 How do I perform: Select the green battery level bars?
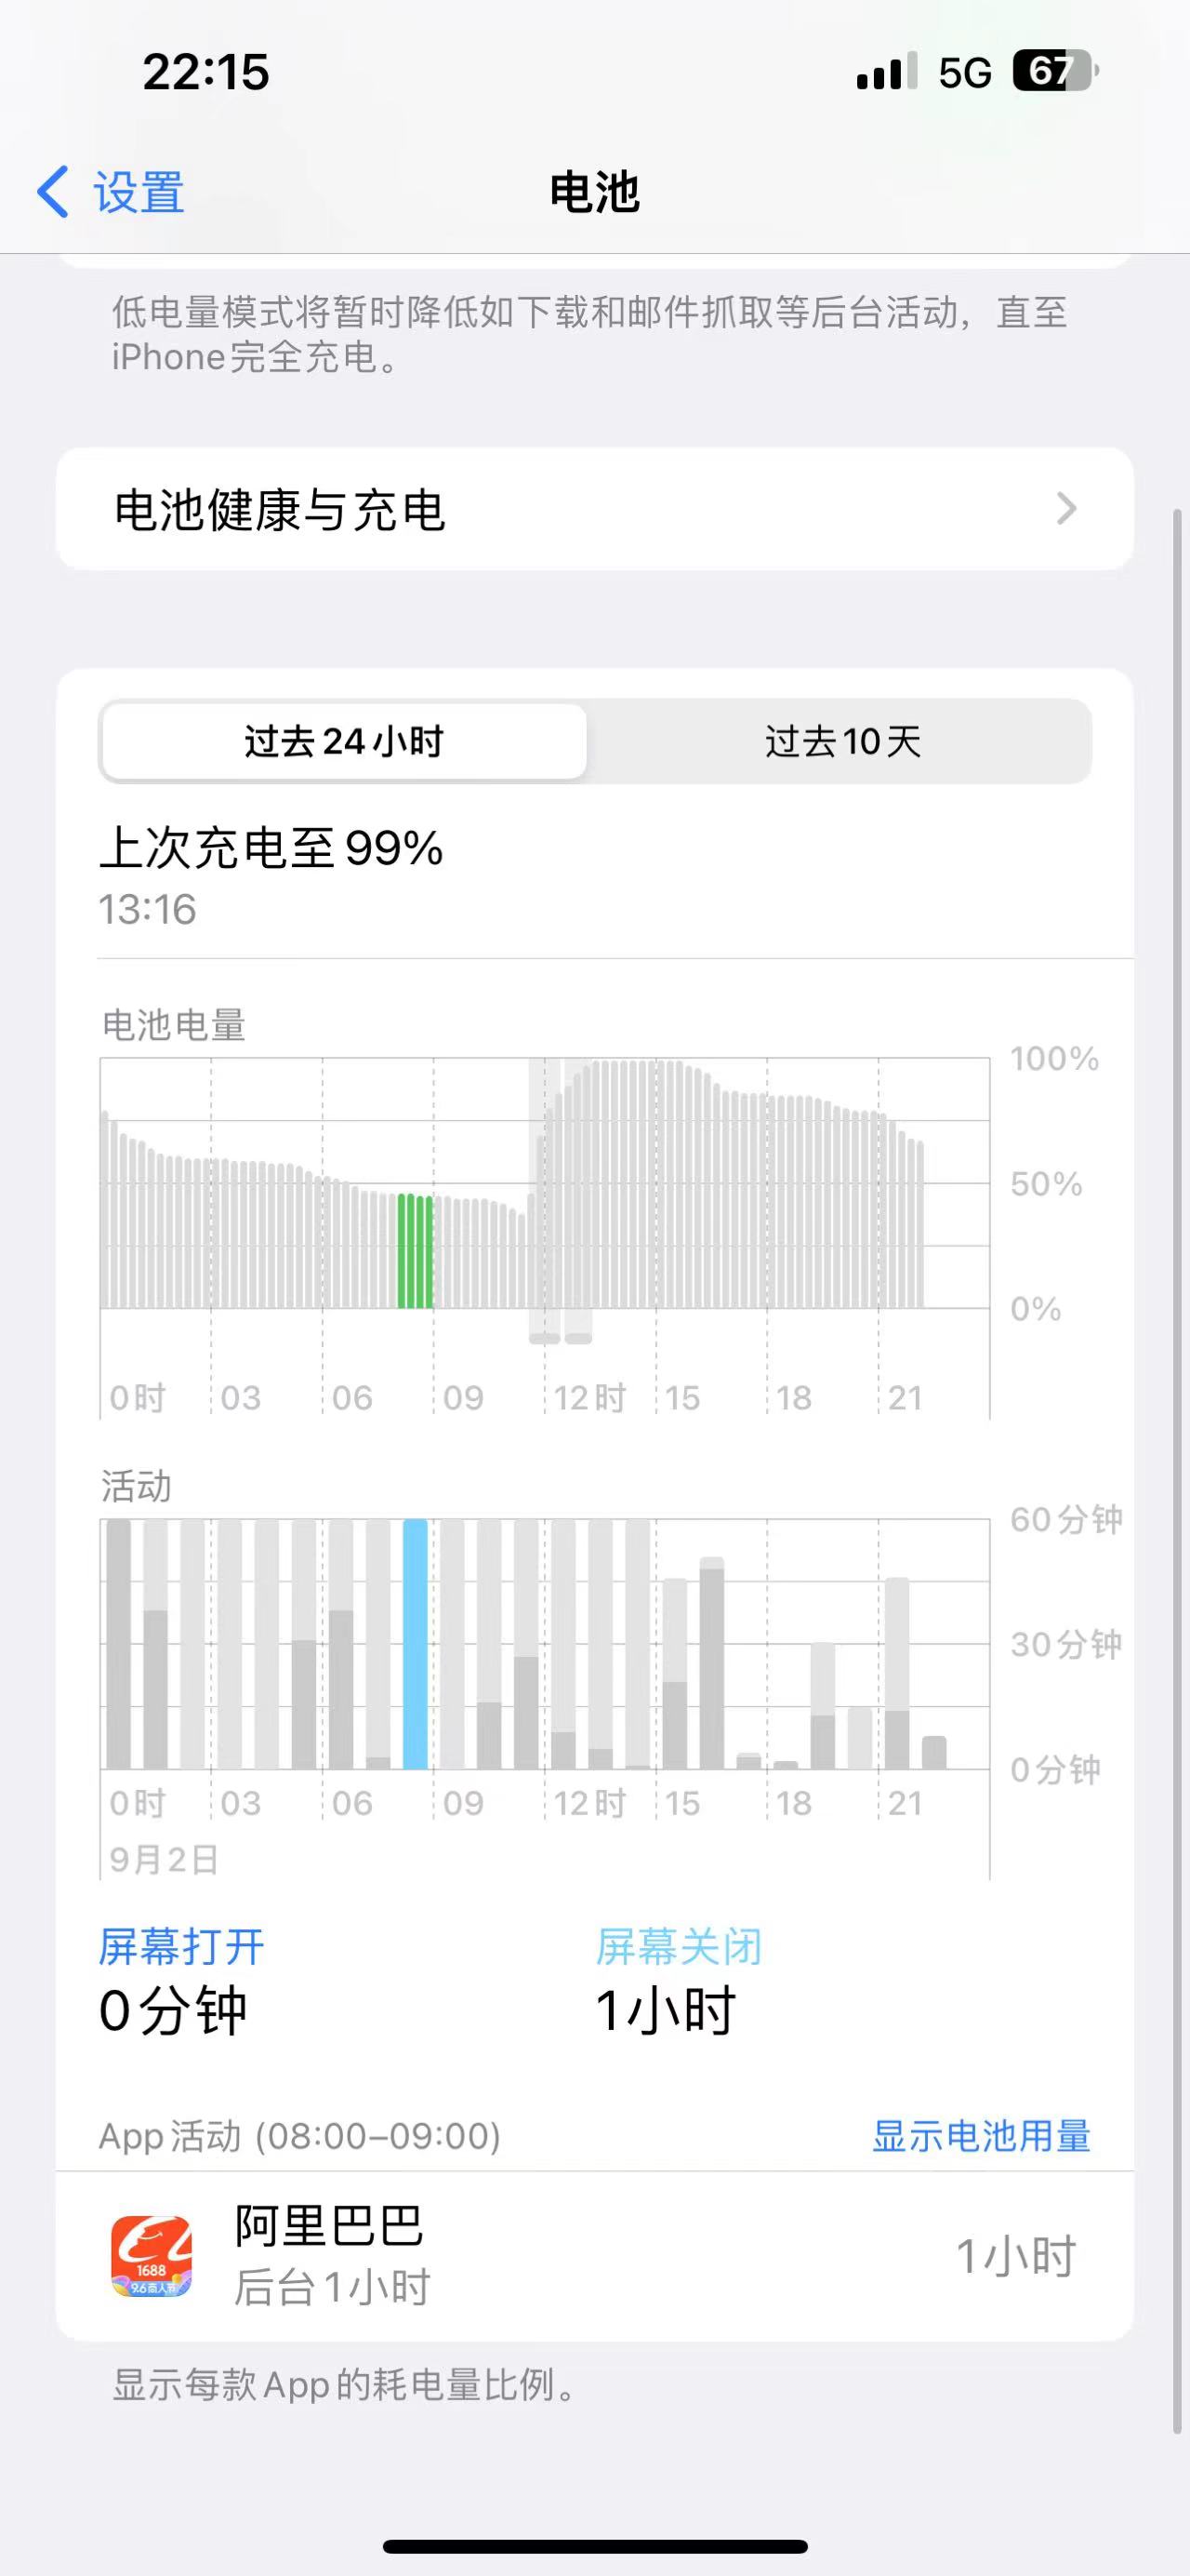pos(415,1250)
